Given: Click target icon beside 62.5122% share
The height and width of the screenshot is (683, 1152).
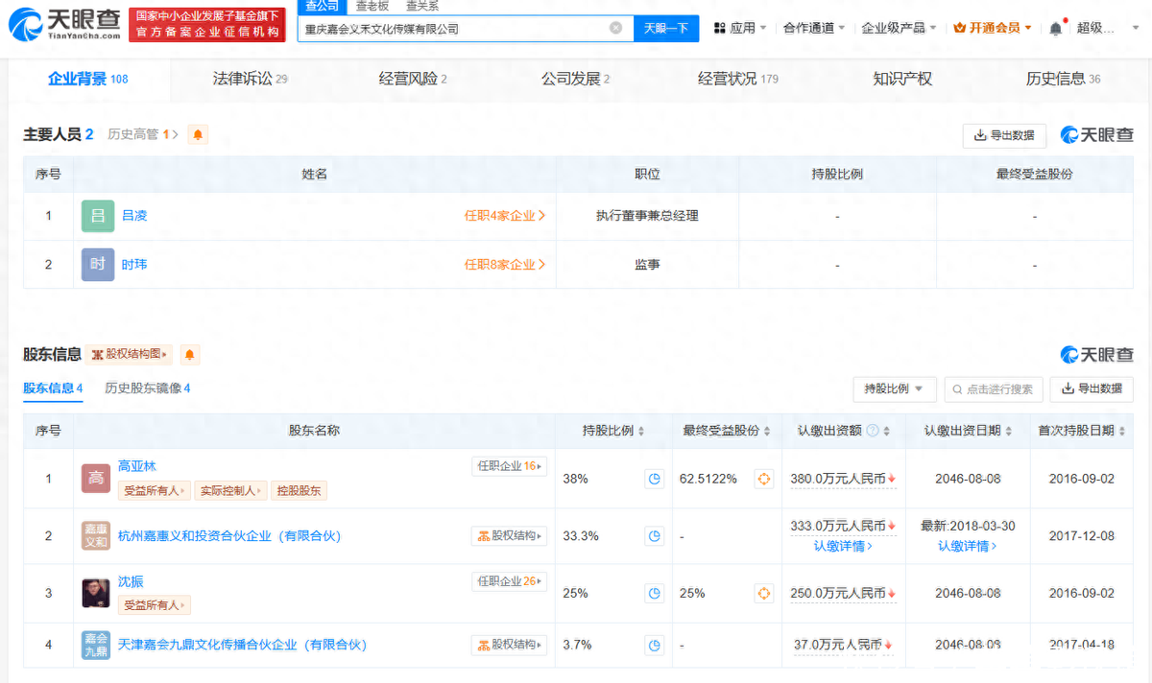Looking at the screenshot, I should (764, 479).
